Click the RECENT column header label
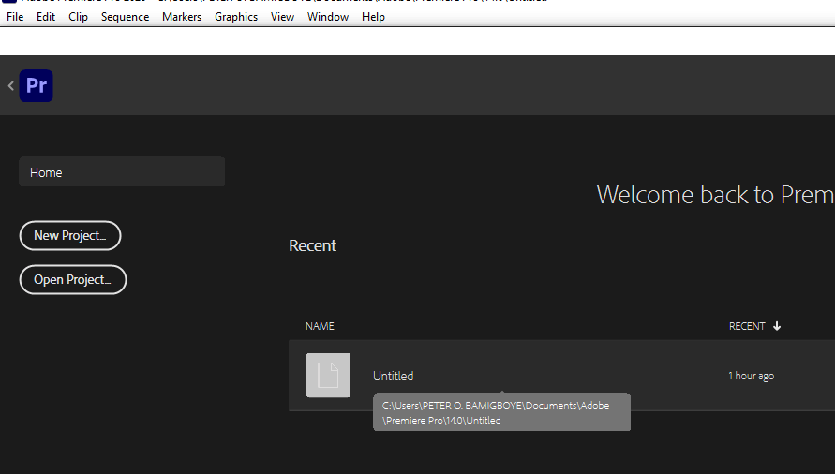The width and height of the screenshot is (835, 474). click(747, 326)
